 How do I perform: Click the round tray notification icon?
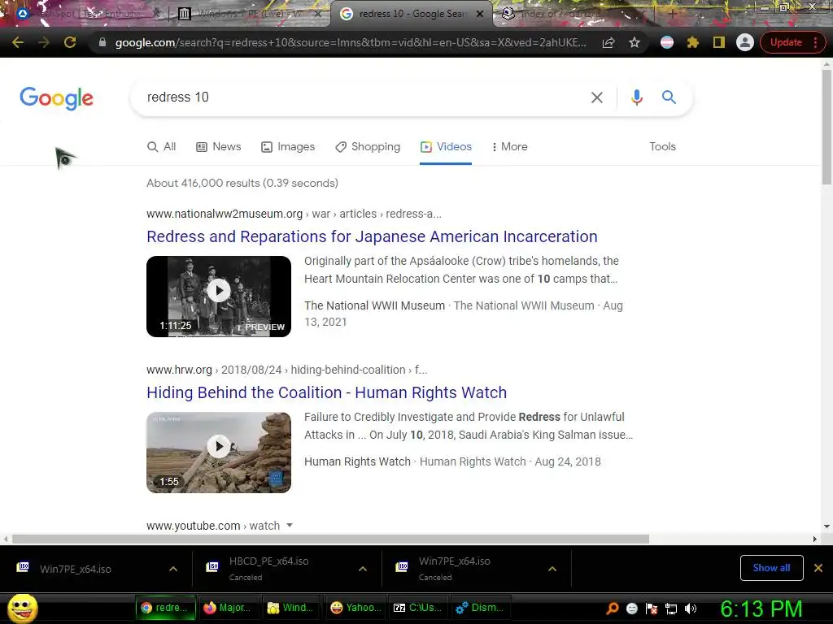631,609
